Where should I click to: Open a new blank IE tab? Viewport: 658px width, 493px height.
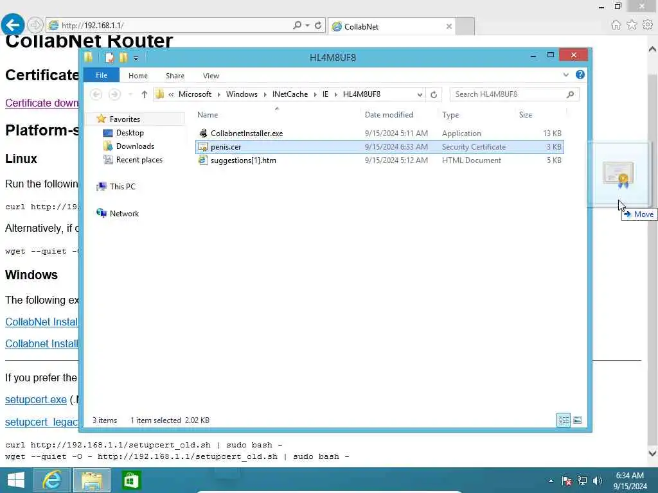(465, 26)
